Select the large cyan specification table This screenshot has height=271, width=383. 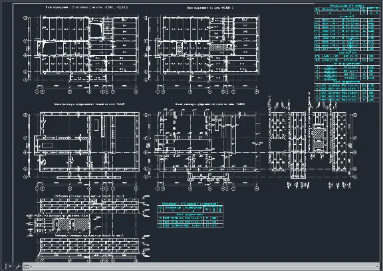pyautogui.click(x=347, y=53)
